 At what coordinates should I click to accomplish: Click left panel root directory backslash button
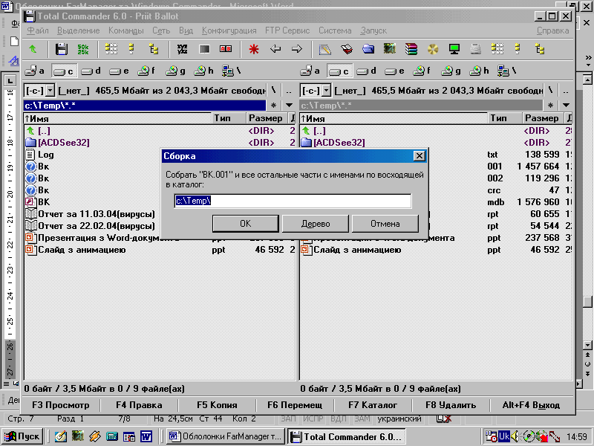(273, 91)
